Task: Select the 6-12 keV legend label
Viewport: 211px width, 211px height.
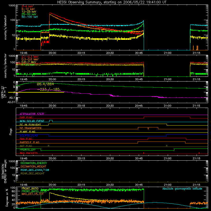Action: (x=28, y=9)
